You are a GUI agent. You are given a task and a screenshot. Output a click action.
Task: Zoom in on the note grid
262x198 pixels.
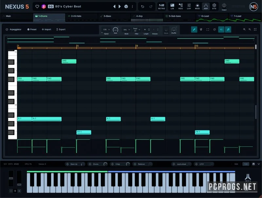click(244, 29)
